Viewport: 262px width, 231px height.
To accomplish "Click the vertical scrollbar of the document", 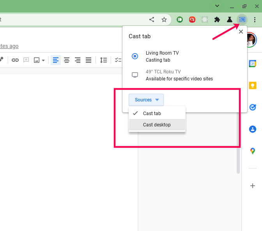I will [238, 143].
